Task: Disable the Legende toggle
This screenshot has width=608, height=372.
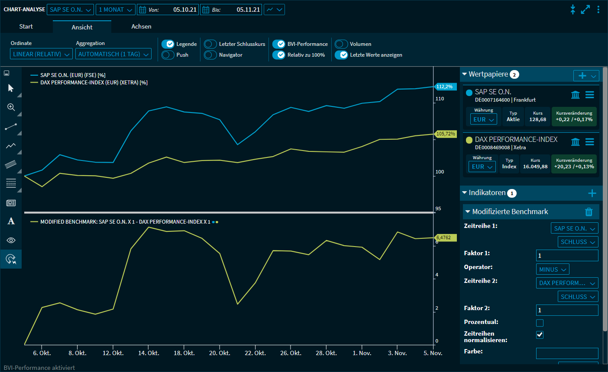Action: (168, 44)
